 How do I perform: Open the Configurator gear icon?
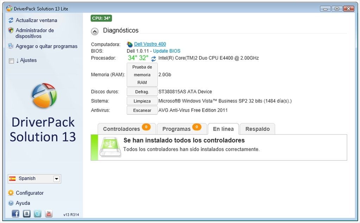(10, 193)
